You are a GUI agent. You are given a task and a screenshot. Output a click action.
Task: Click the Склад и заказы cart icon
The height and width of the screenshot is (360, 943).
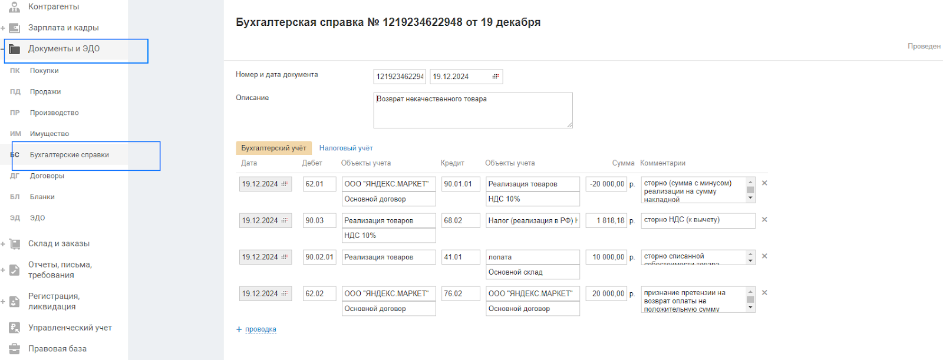15,243
